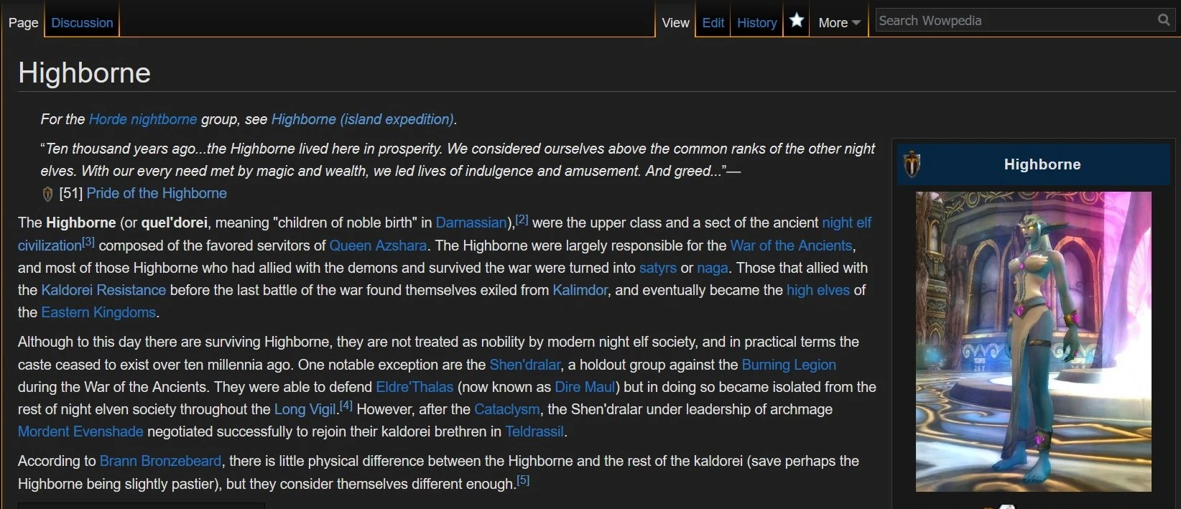This screenshot has height=509, width=1181.
Task: Follow the Darnassian link
Action: tap(472, 223)
